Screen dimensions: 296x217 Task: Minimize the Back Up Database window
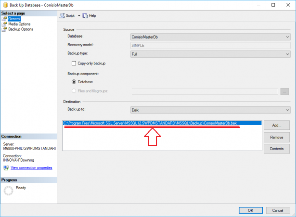[258, 5]
